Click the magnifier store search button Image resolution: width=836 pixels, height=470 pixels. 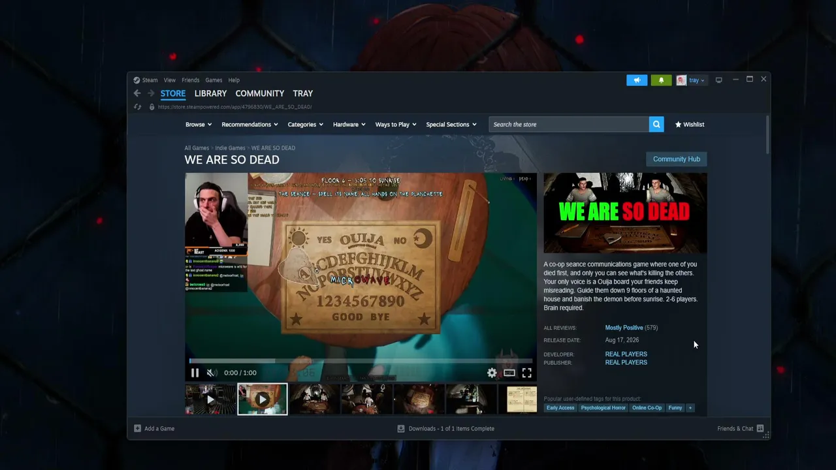click(656, 125)
